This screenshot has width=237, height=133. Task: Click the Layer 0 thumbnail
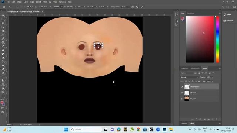pyautogui.click(x=187, y=99)
